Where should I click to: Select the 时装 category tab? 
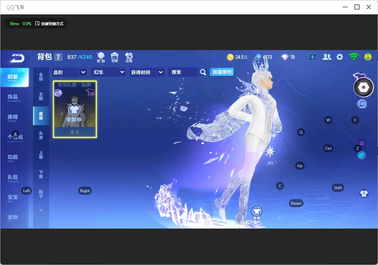coord(14,77)
